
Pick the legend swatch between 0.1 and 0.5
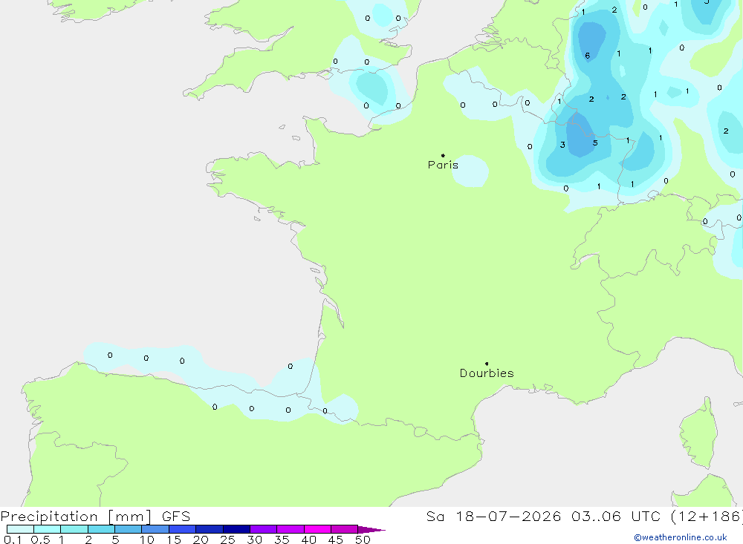(x=20, y=529)
